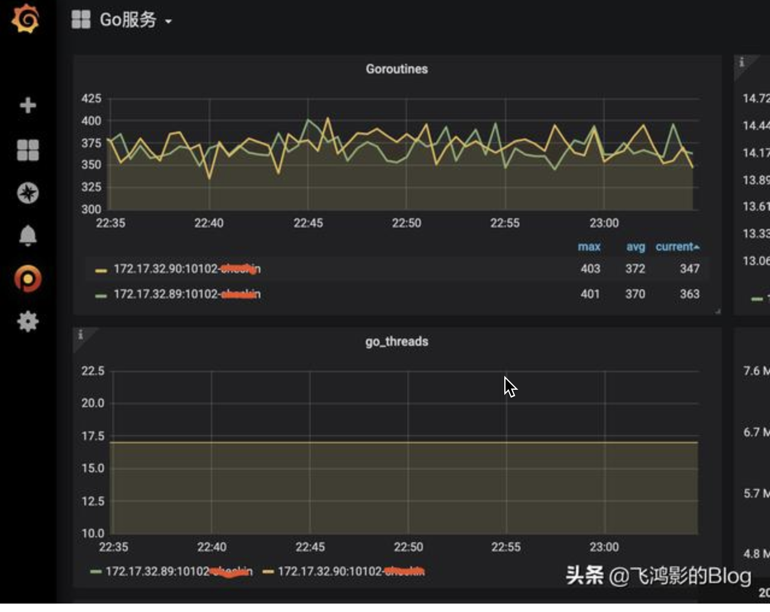Screen dimensions: 770x612
Task: Open the Configuration gear icon
Action: pos(27,321)
